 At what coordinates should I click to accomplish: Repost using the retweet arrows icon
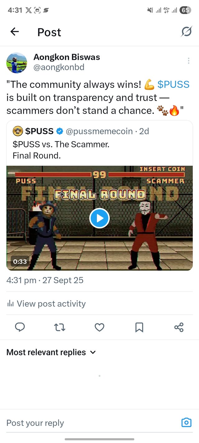click(60, 327)
